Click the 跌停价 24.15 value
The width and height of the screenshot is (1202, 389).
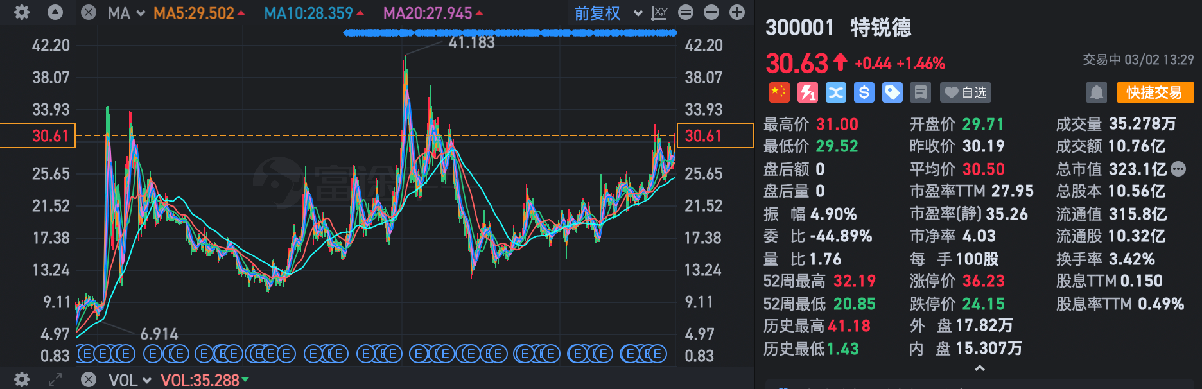tap(983, 304)
